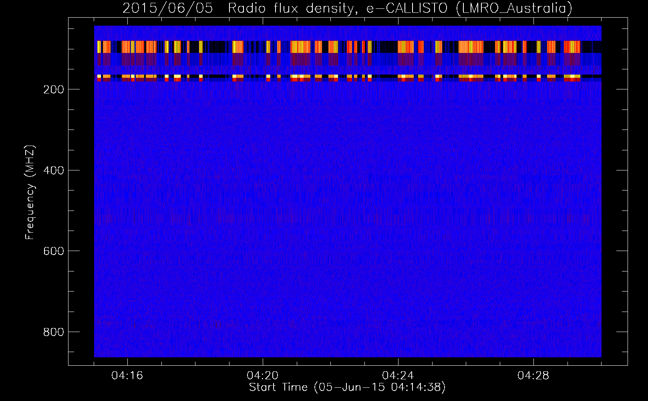Click the '04:28' time tick label
Viewport: 648px width, 401px height.
coord(533,376)
